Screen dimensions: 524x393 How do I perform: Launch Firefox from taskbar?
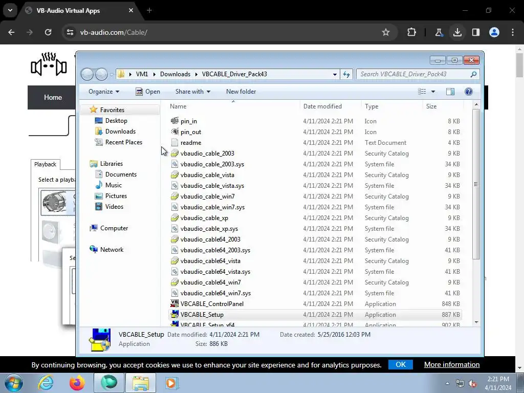77,383
